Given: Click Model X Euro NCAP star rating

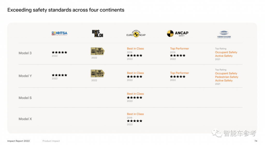Looking at the screenshot, I should click(x=135, y=121).
